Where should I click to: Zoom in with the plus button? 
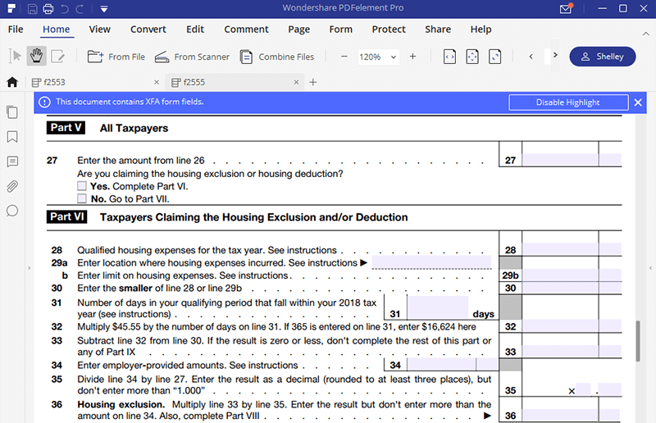[413, 57]
